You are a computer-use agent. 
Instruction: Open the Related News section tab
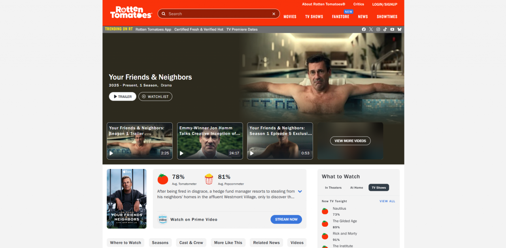pos(266,242)
